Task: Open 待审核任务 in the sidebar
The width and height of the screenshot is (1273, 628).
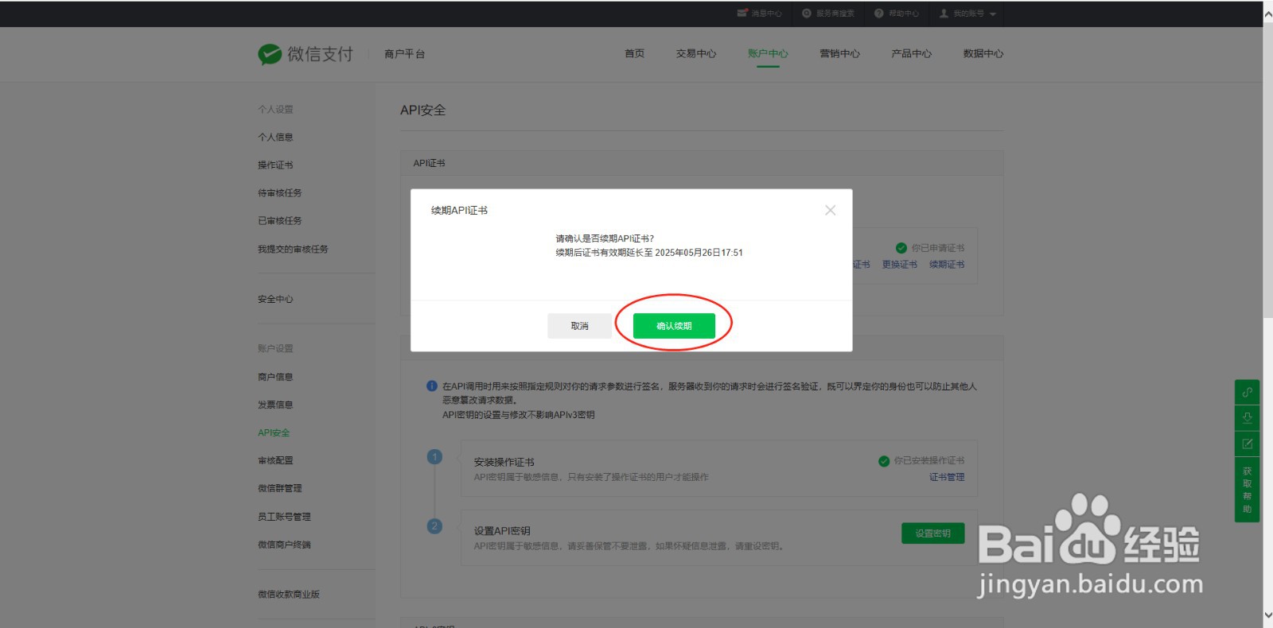Action: [279, 192]
